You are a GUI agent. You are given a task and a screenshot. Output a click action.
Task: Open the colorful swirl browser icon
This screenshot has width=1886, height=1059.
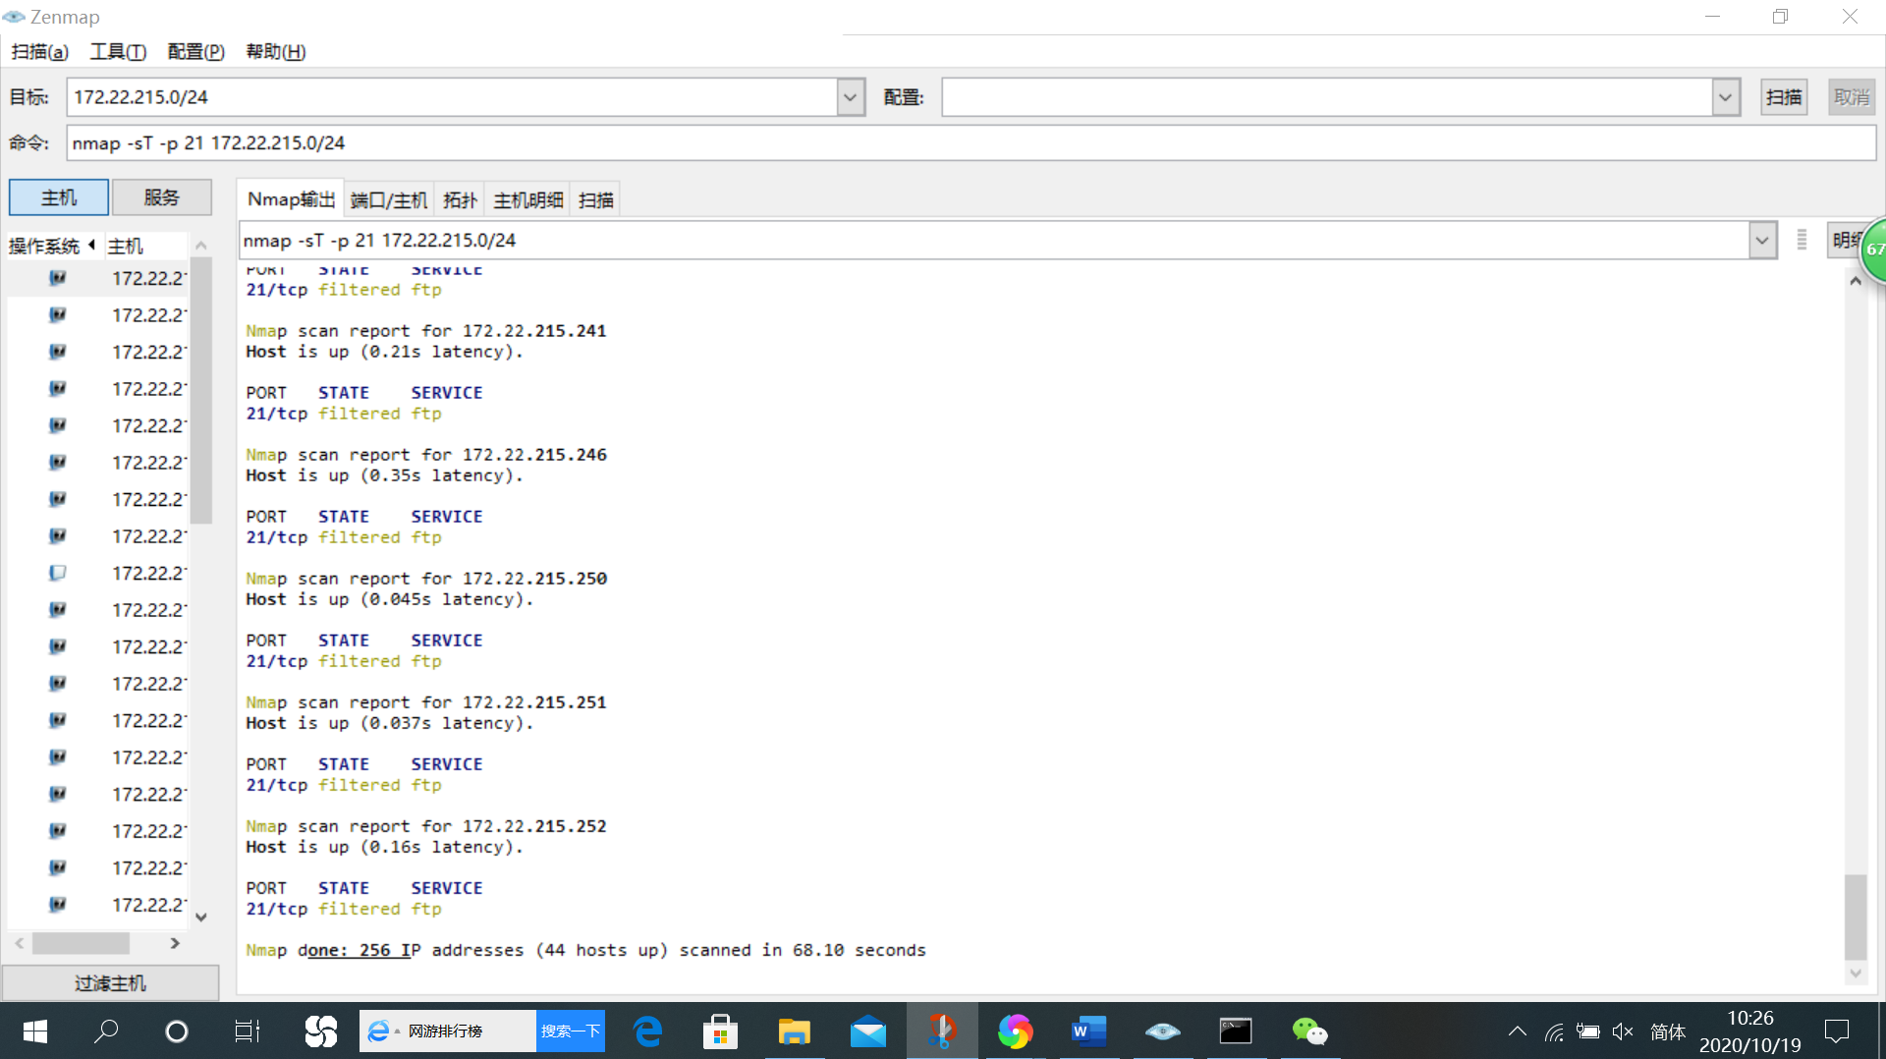click(x=1016, y=1031)
